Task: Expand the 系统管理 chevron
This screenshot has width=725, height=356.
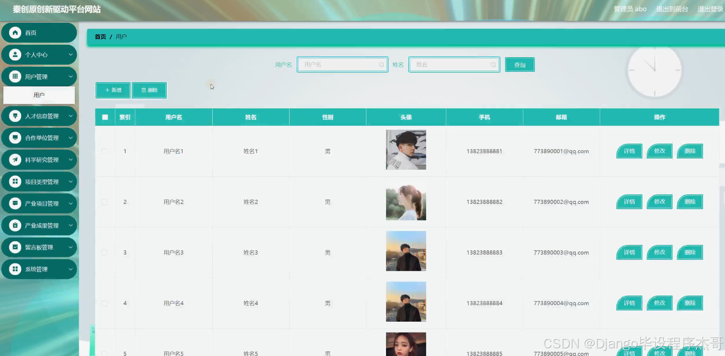Action: 71,269
